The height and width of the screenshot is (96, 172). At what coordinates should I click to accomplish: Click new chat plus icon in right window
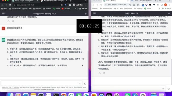coord(169,14)
